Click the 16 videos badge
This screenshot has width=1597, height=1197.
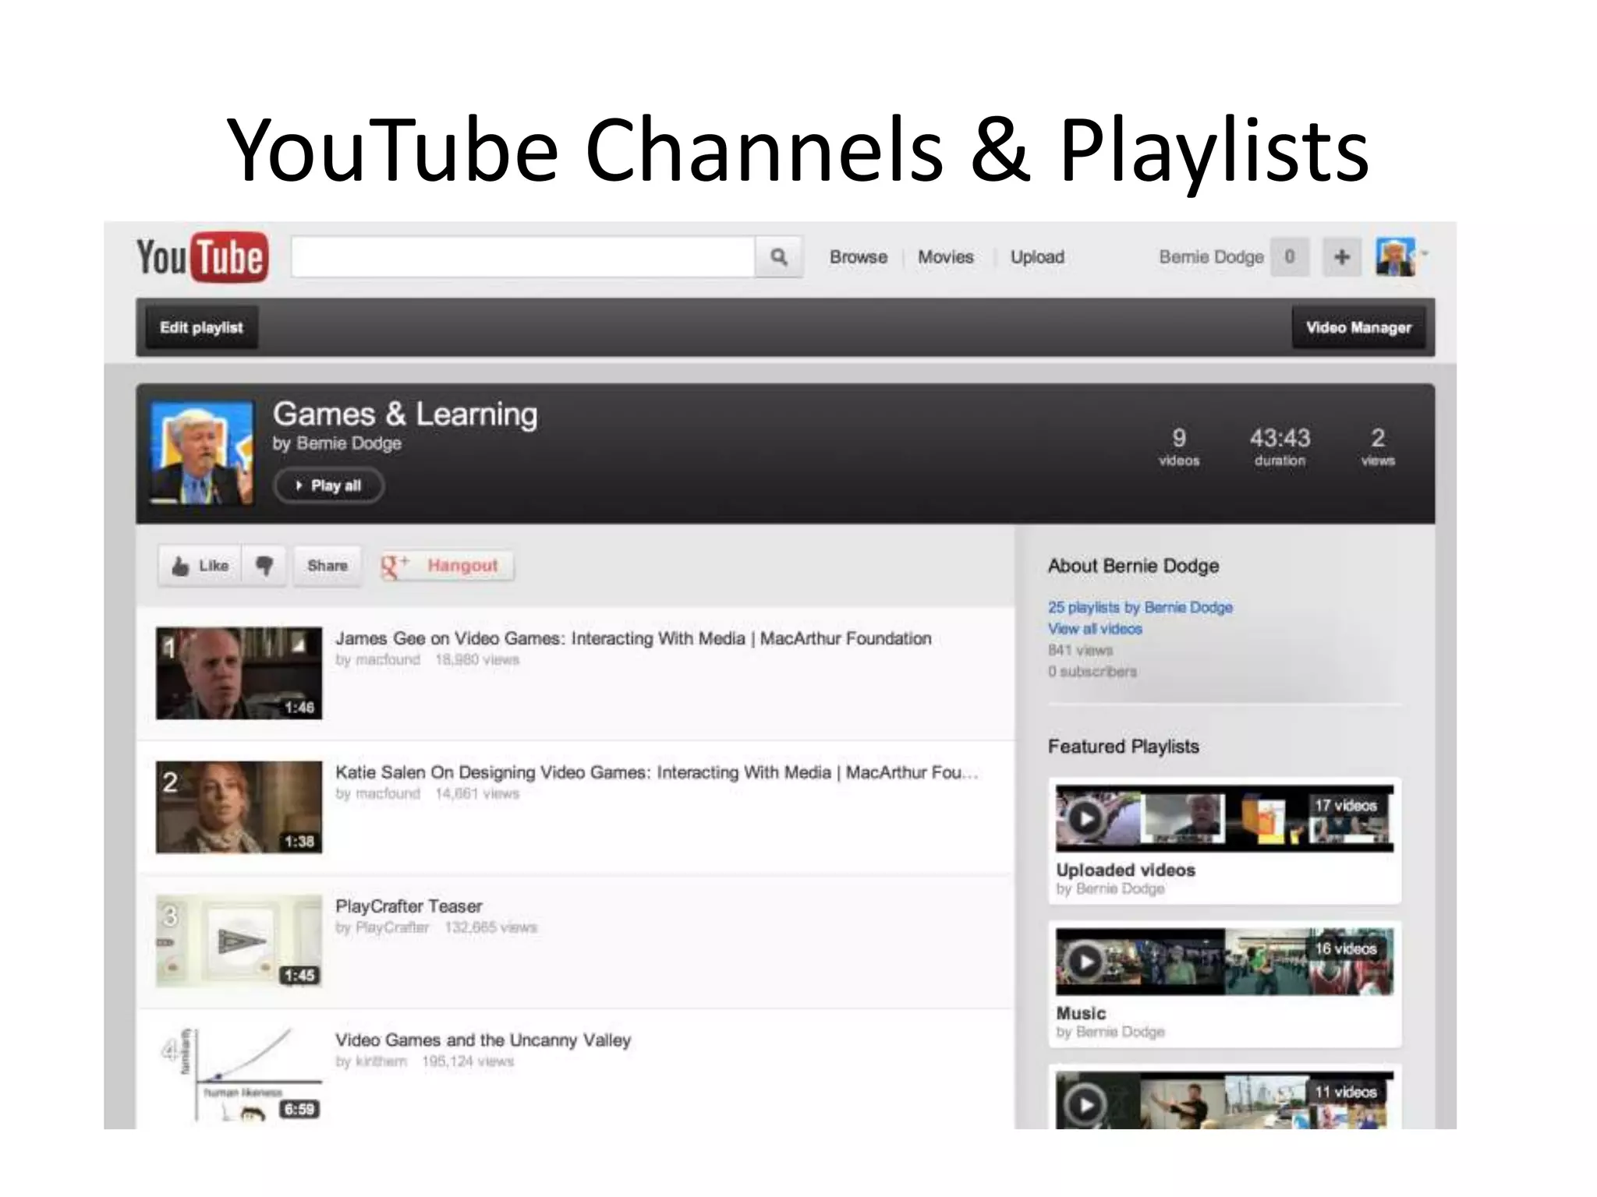click(x=1345, y=949)
